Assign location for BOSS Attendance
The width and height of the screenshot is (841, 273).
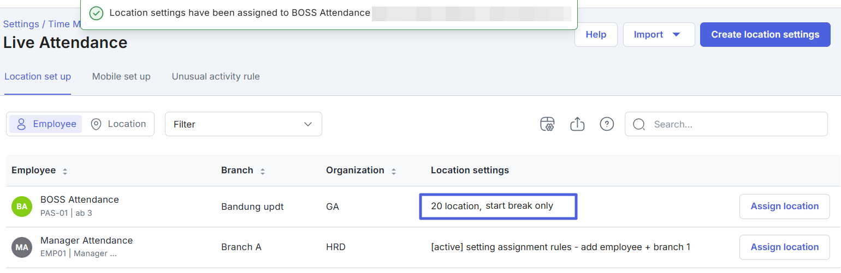click(x=784, y=207)
